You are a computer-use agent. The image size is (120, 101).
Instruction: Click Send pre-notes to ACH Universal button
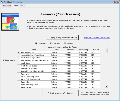click(61, 93)
